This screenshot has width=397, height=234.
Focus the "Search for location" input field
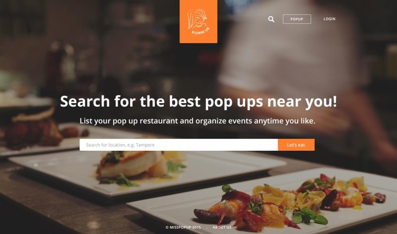click(179, 145)
